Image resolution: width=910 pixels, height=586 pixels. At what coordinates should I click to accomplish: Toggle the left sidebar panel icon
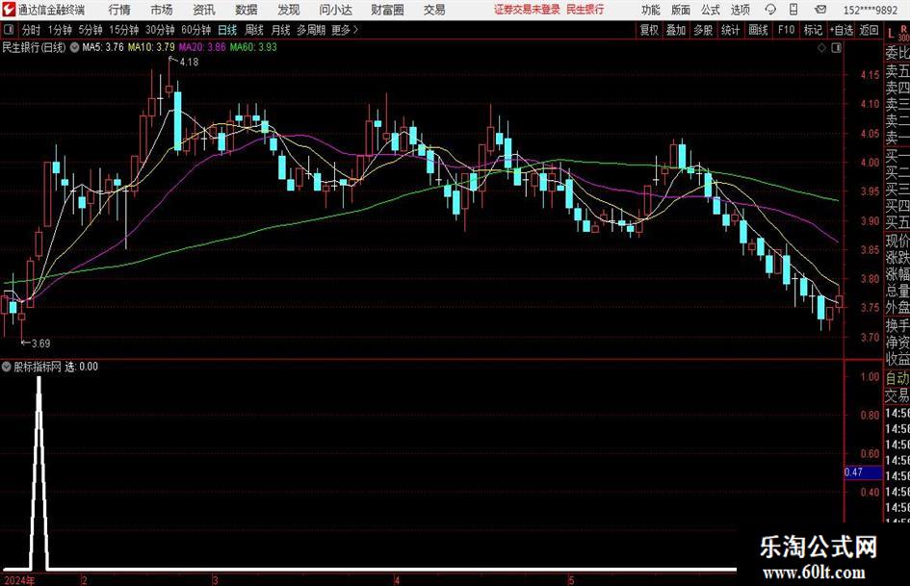(x=8, y=29)
